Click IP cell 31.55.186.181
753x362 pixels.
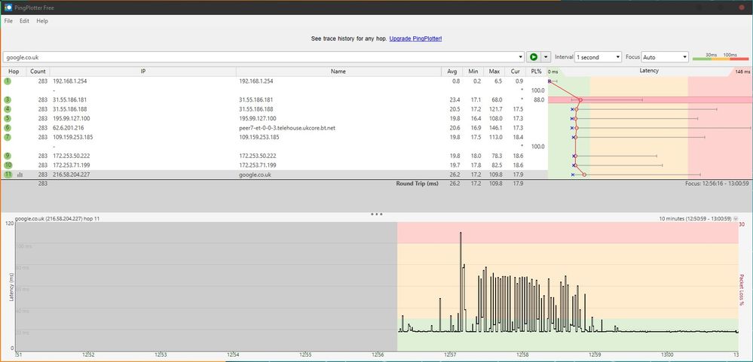click(70, 100)
